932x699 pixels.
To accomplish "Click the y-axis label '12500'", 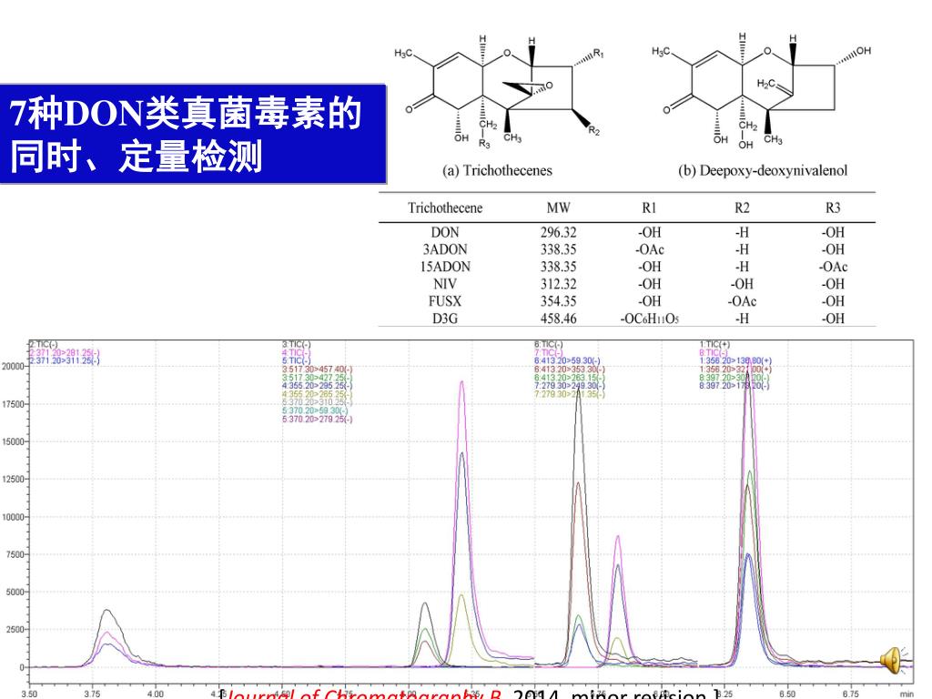I will tap(13, 479).
